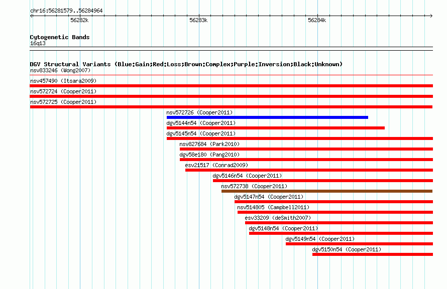Select dgv5150n54 (Cooper2011) label

(347, 249)
